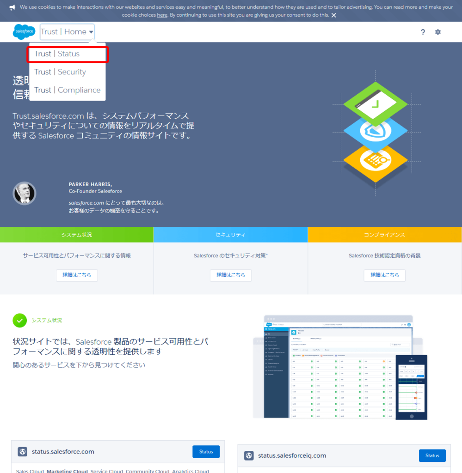Click the green checkmark system status icon
Image resolution: width=462 pixels, height=473 pixels.
click(x=19, y=320)
